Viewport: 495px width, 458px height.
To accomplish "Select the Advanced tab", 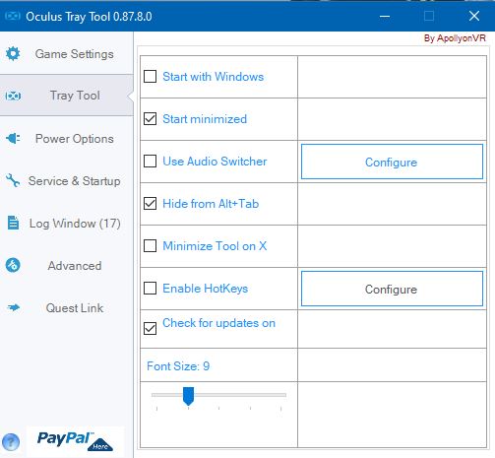I will point(67,266).
